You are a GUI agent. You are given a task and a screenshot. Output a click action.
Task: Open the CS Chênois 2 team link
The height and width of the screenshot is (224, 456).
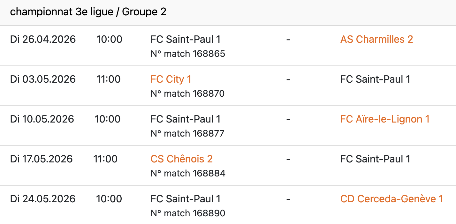pos(181,159)
